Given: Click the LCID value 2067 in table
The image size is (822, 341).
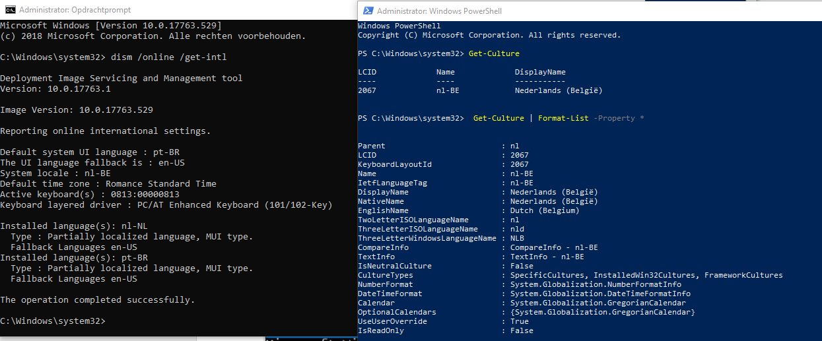Looking at the screenshot, I should [367, 90].
